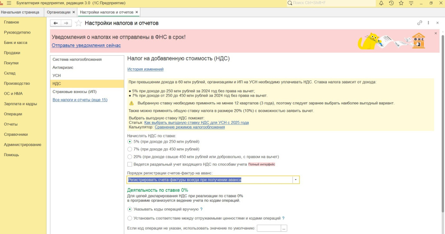Open История изменений link
This screenshot has height=234, width=445.
click(145, 69)
